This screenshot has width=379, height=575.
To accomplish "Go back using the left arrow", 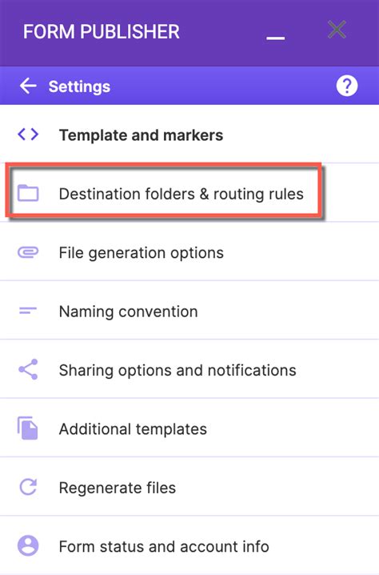I will click(28, 86).
